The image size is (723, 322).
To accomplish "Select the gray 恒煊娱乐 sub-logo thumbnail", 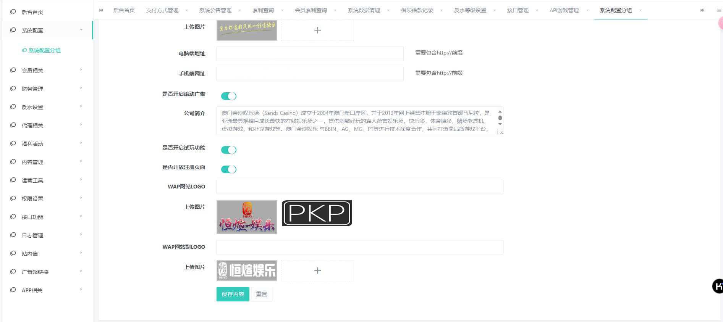I will 247,270.
